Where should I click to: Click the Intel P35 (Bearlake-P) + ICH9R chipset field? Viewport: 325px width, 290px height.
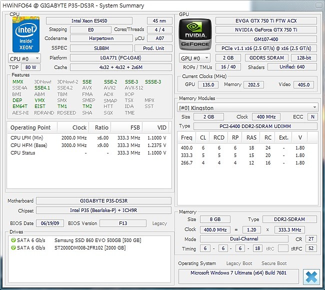point(103,210)
